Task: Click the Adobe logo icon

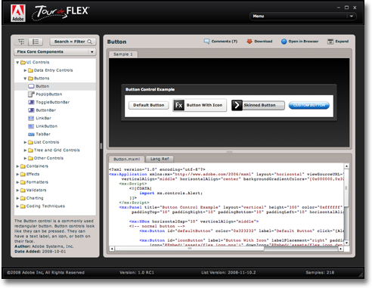Action: coord(18,13)
